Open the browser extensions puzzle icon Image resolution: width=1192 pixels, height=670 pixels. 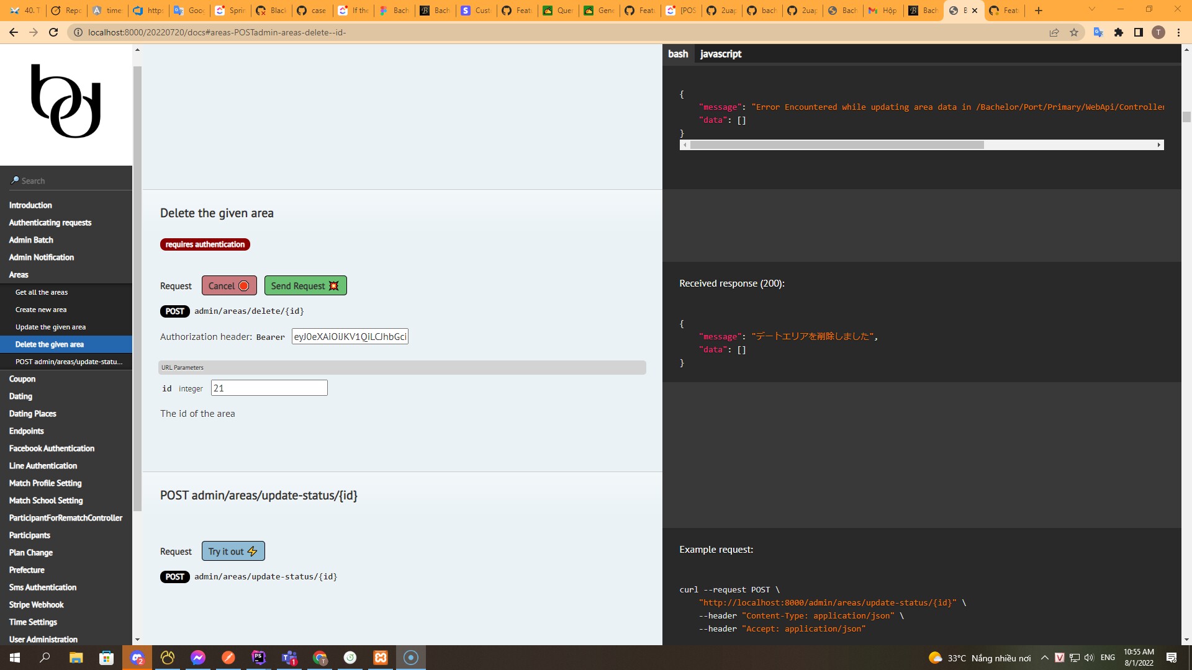click(x=1119, y=32)
